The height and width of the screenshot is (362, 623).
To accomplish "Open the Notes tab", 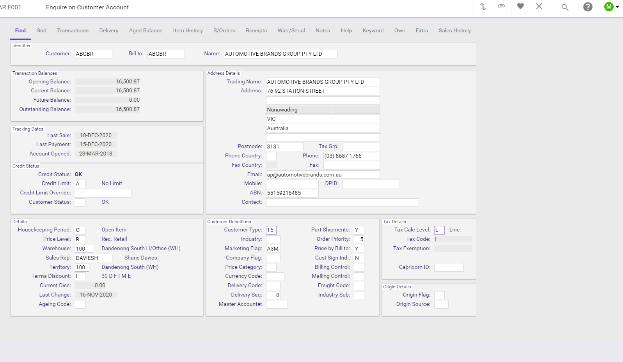I will [323, 30].
